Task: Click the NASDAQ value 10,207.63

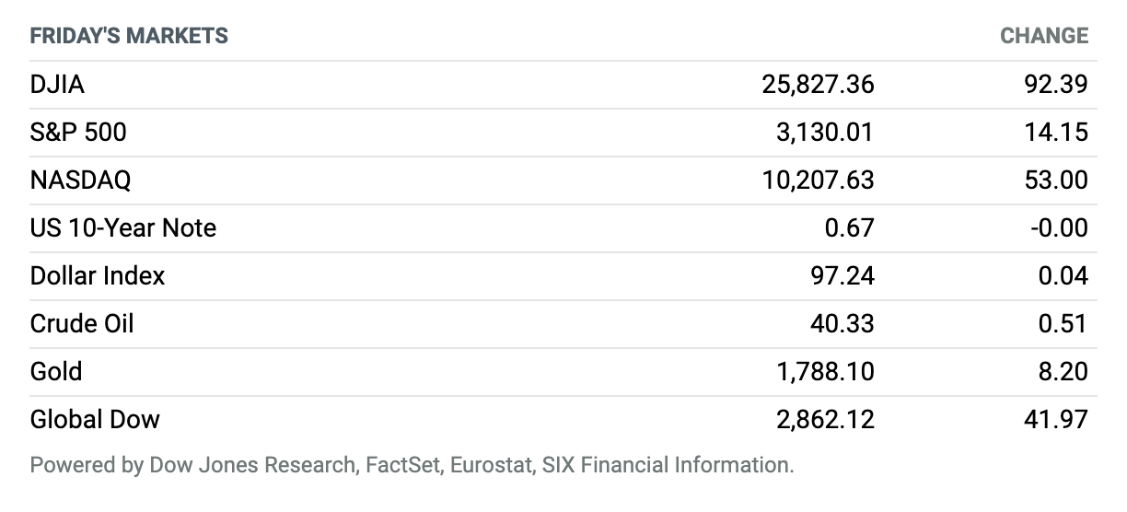Action: pos(818,180)
